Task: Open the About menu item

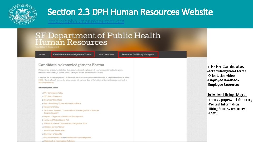Action: [42, 54]
